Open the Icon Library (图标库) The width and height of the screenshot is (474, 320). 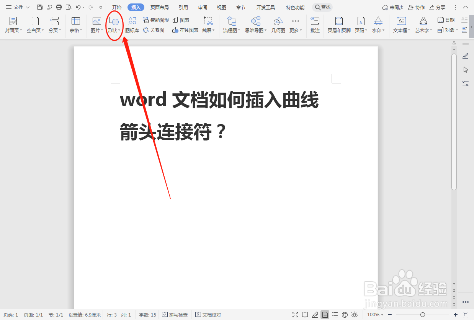pos(132,25)
